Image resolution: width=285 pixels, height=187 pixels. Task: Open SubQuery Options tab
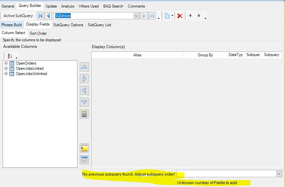(68, 25)
